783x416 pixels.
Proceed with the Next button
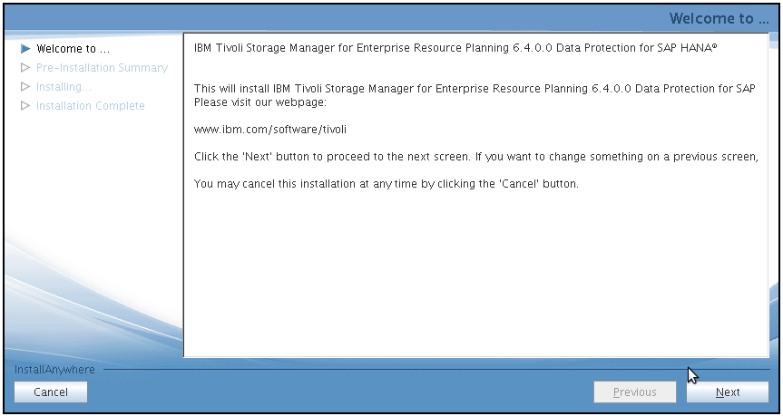[728, 392]
